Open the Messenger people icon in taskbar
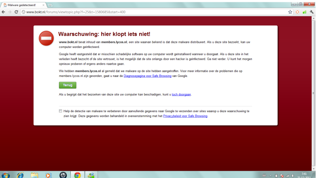This screenshot has height=178, width=316. [x=91, y=175]
